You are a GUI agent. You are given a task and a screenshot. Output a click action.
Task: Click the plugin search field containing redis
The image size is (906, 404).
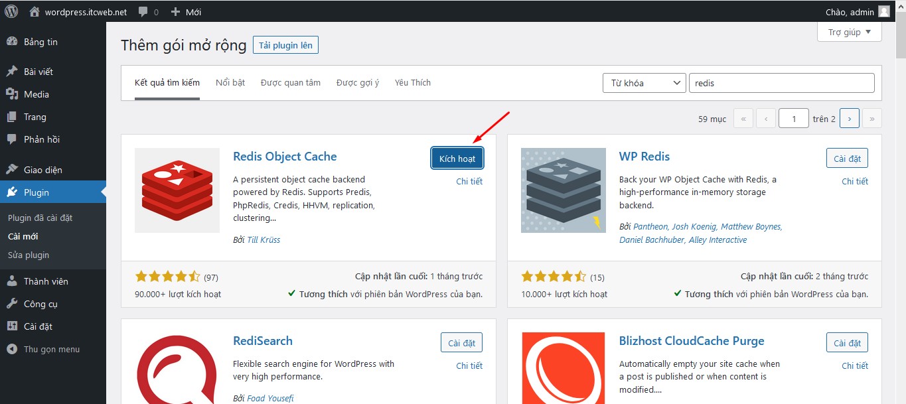(x=781, y=82)
